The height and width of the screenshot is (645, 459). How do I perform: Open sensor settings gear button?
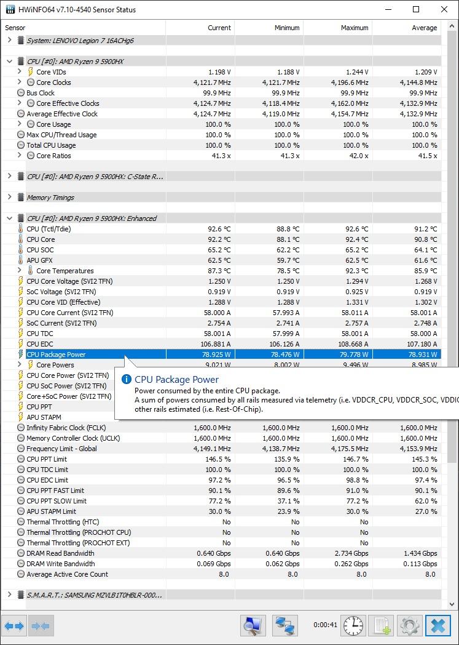pos(410,626)
